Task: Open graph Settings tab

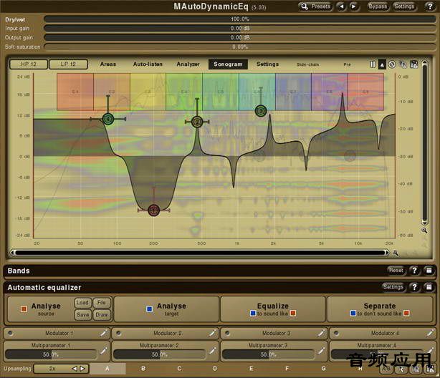Action: pyautogui.click(x=268, y=64)
